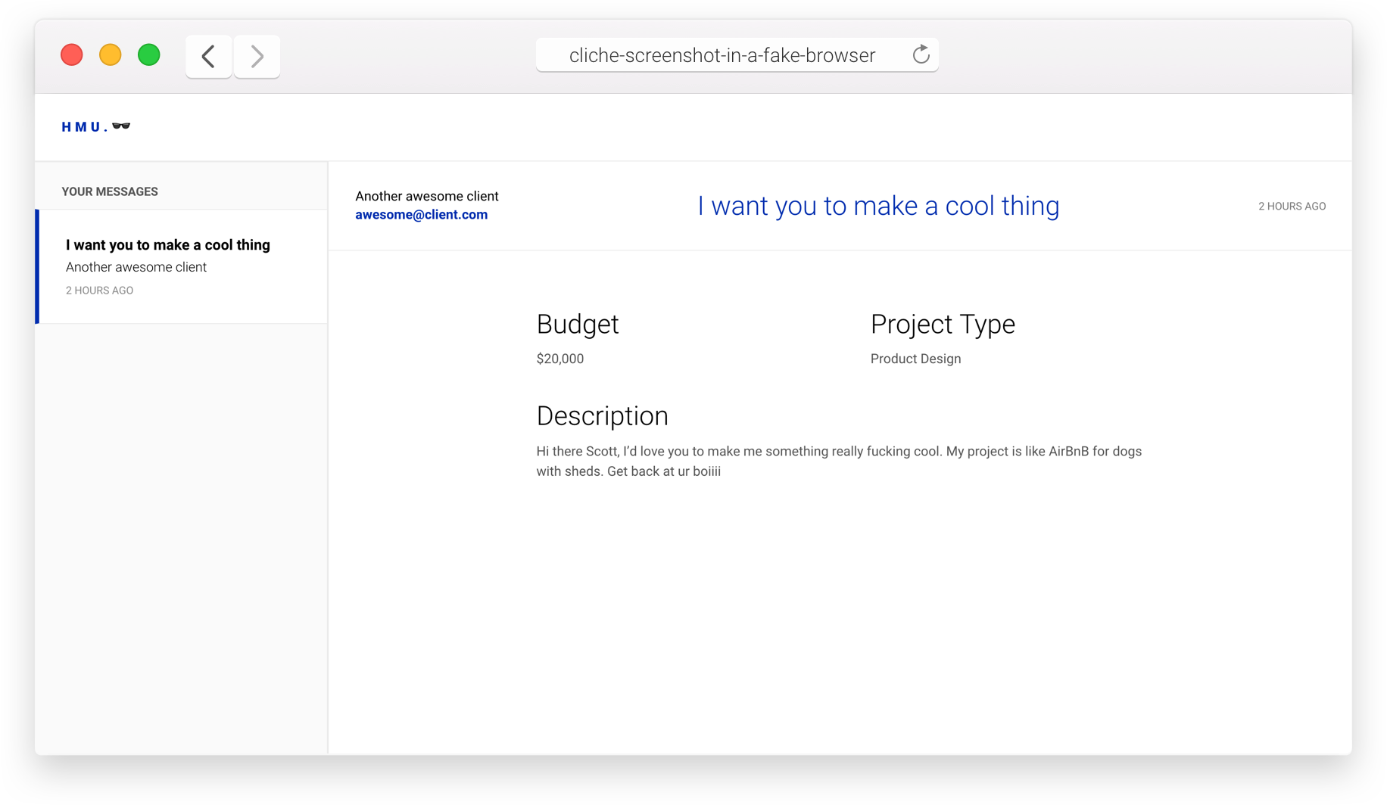Click the green maximize window button
Screen dimensions: 1387x805
coord(149,55)
